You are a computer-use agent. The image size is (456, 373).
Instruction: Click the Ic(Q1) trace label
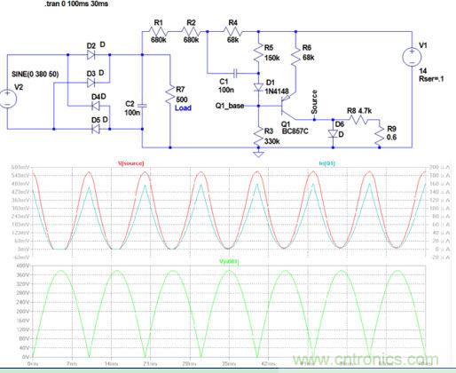tap(326, 163)
